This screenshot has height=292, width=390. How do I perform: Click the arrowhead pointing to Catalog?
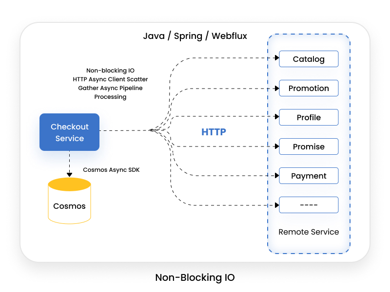(x=277, y=58)
